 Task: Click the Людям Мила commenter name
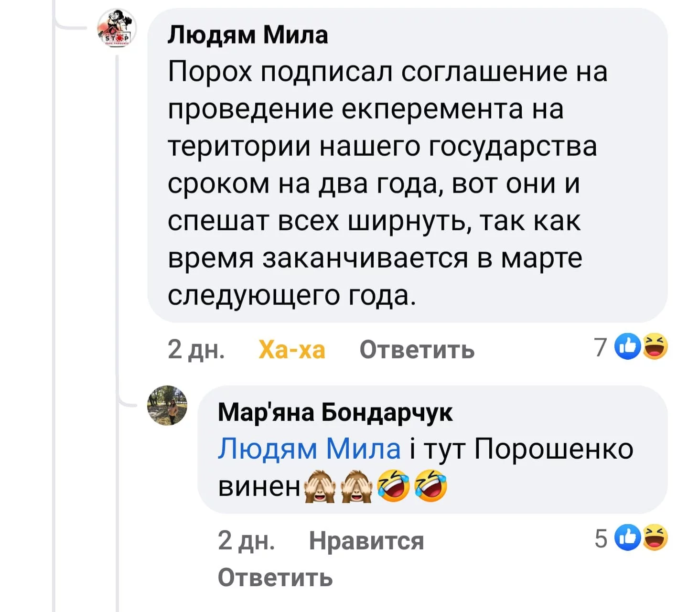(x=248, y=35)
